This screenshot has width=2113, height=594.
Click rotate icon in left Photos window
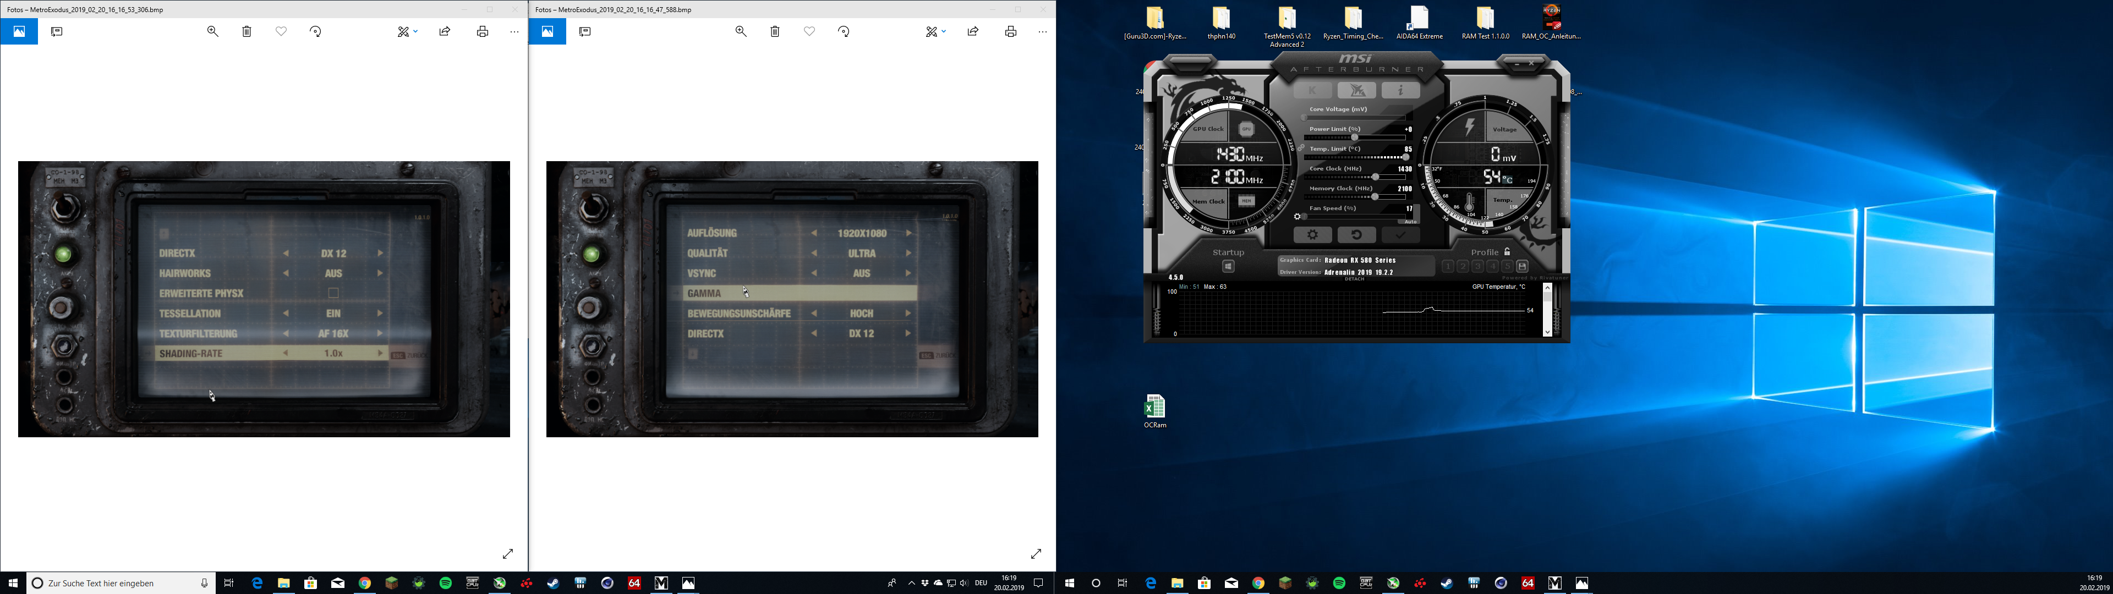pos(316,31)
